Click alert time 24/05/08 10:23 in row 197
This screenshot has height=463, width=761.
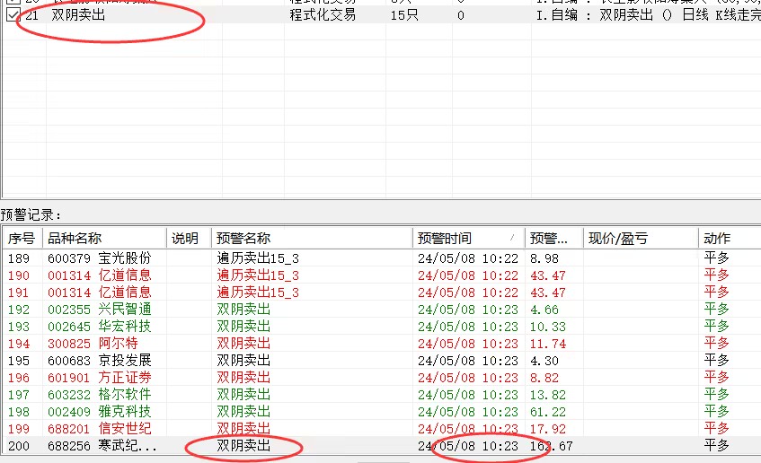[468, 395]
